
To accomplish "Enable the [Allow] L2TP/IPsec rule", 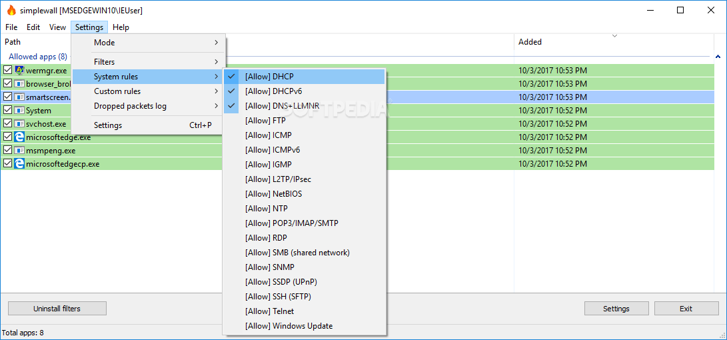I will point(304,179).
